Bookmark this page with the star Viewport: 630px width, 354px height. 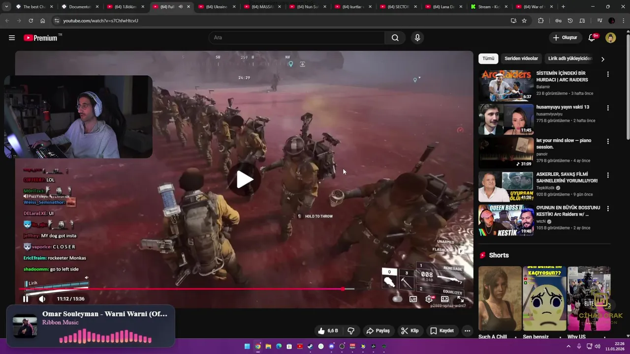(524, 21)
